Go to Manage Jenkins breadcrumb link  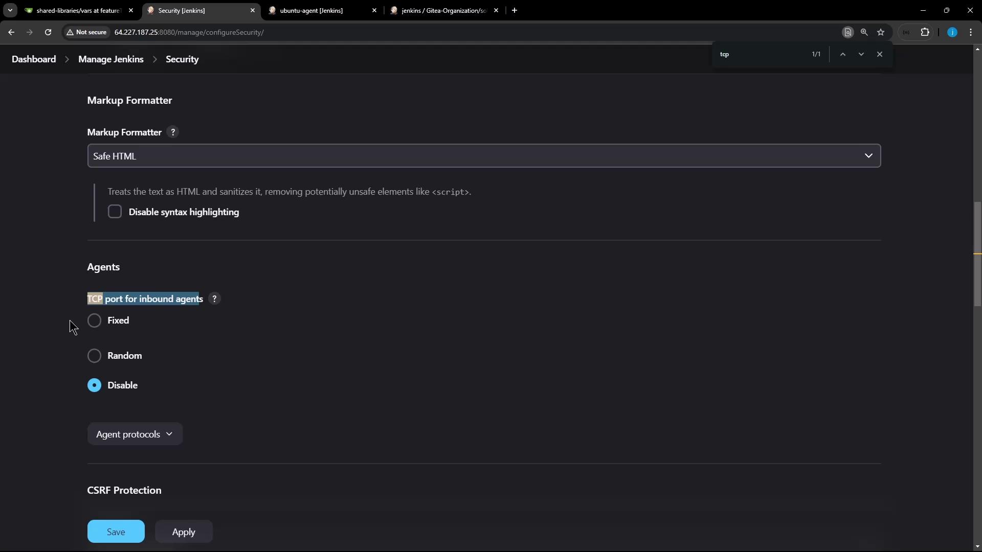[x=110, y=59]
